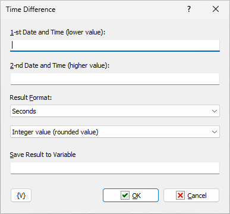Image resolution: width=230 pixels, height=214 pixels.
Task: Click the 'Result Format' label
Action: click(31, 97)
